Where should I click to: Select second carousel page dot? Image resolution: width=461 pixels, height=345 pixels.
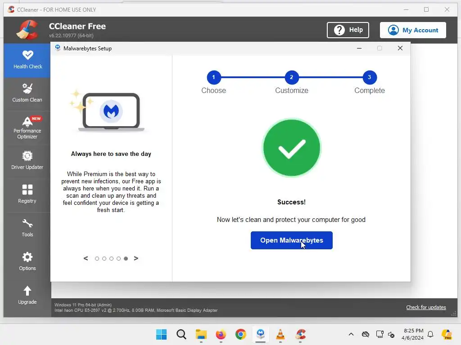104,258
